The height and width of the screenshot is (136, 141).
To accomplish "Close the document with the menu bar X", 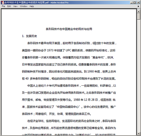I will (138, 6).
